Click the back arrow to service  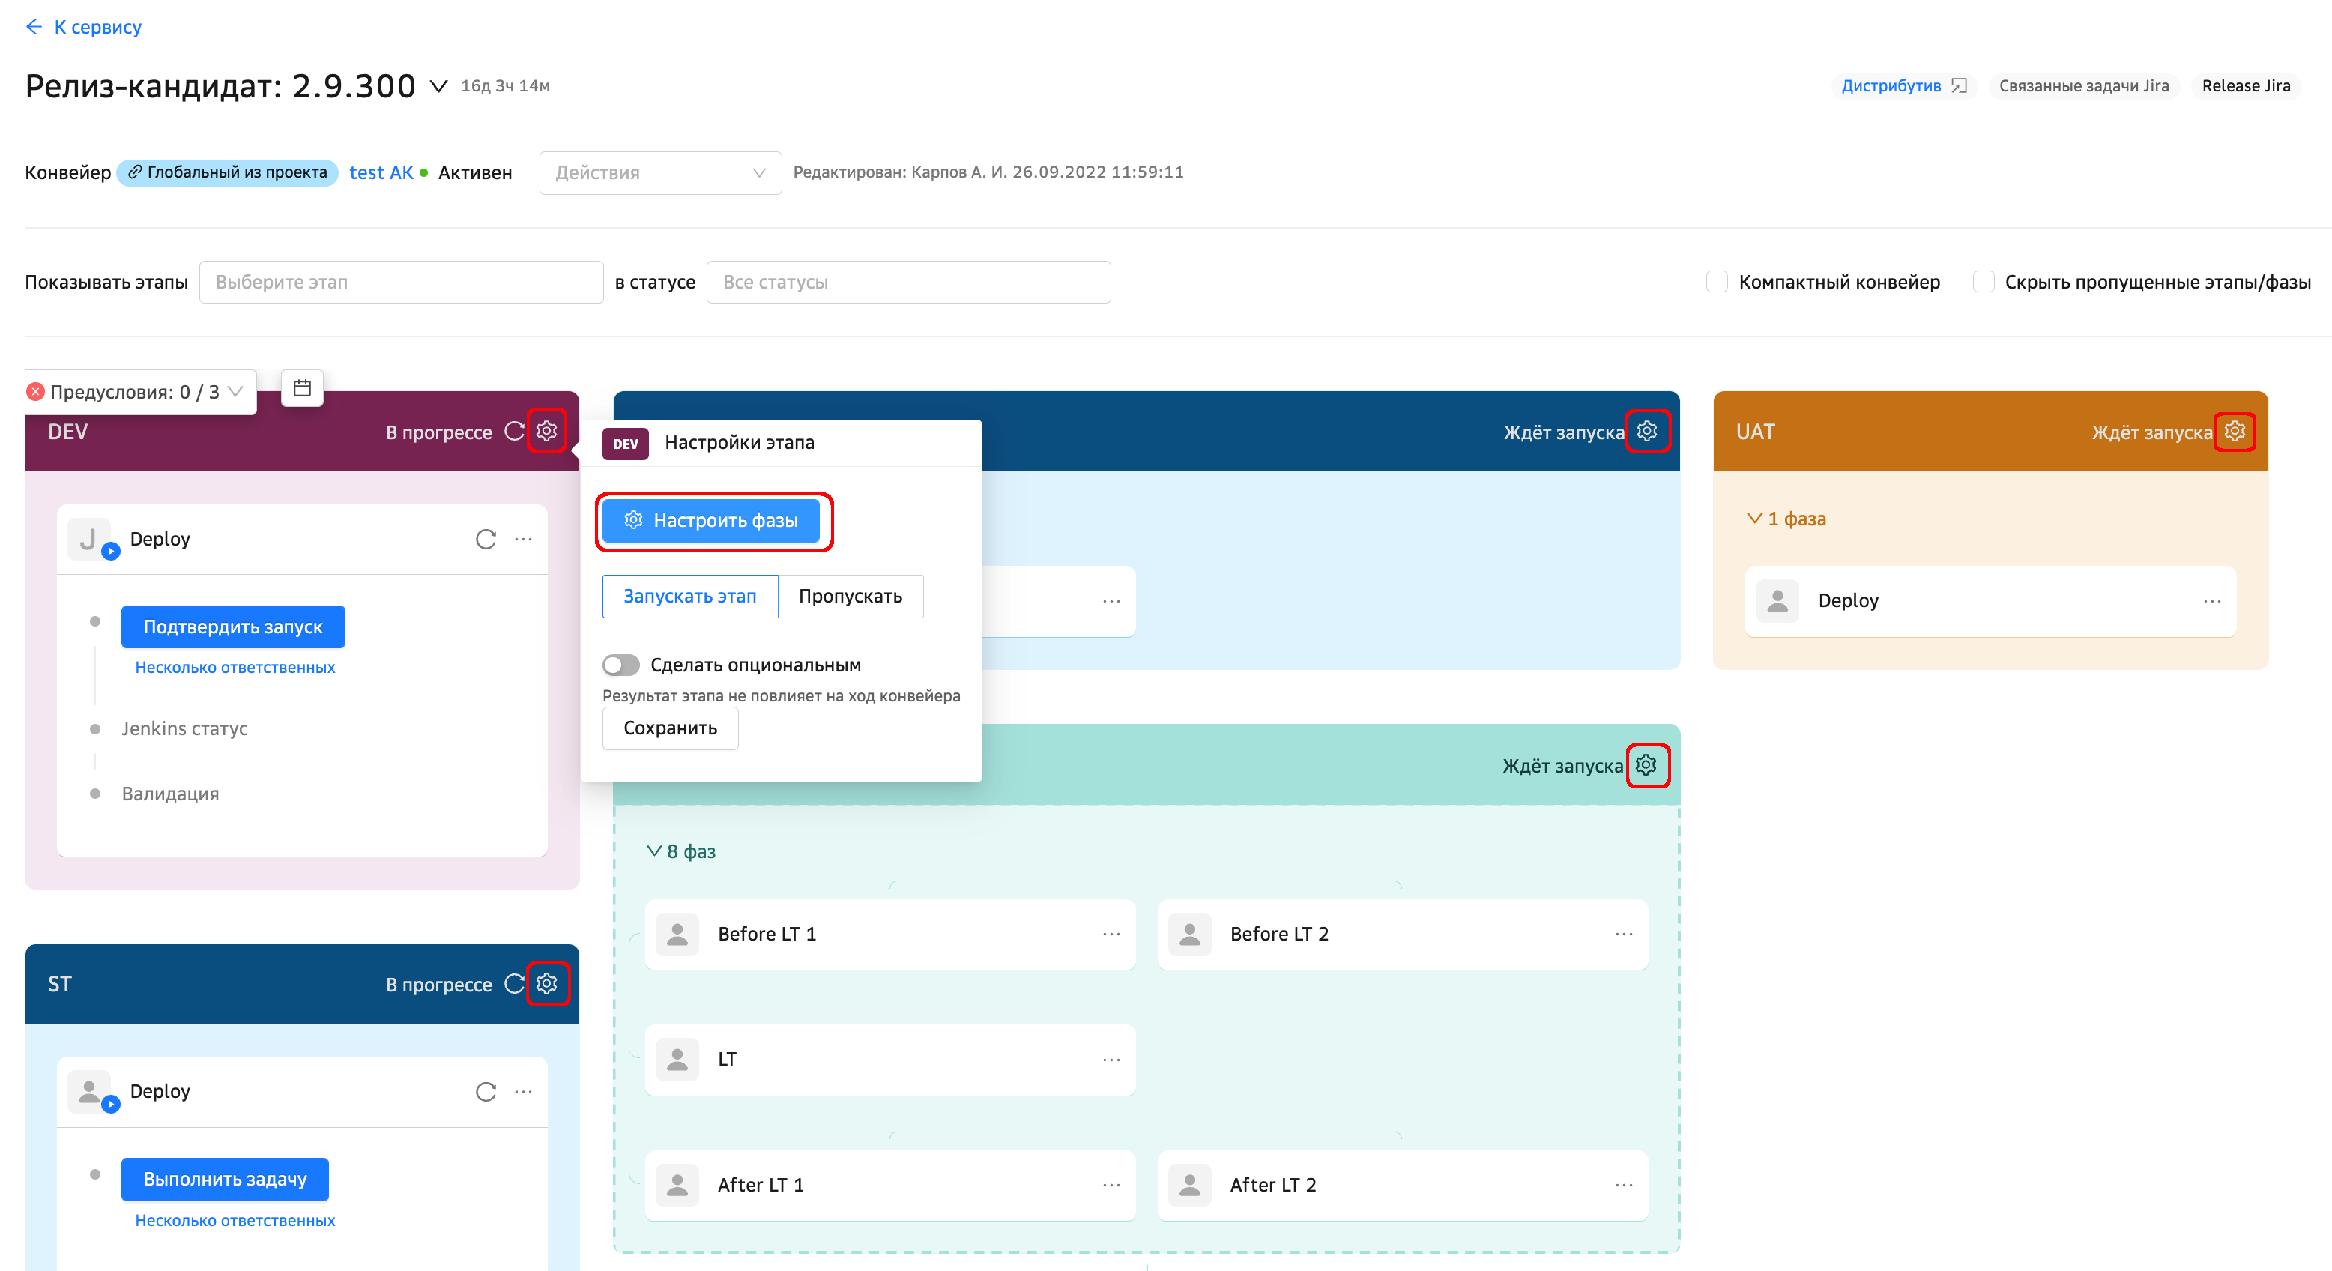click(34, 27)
